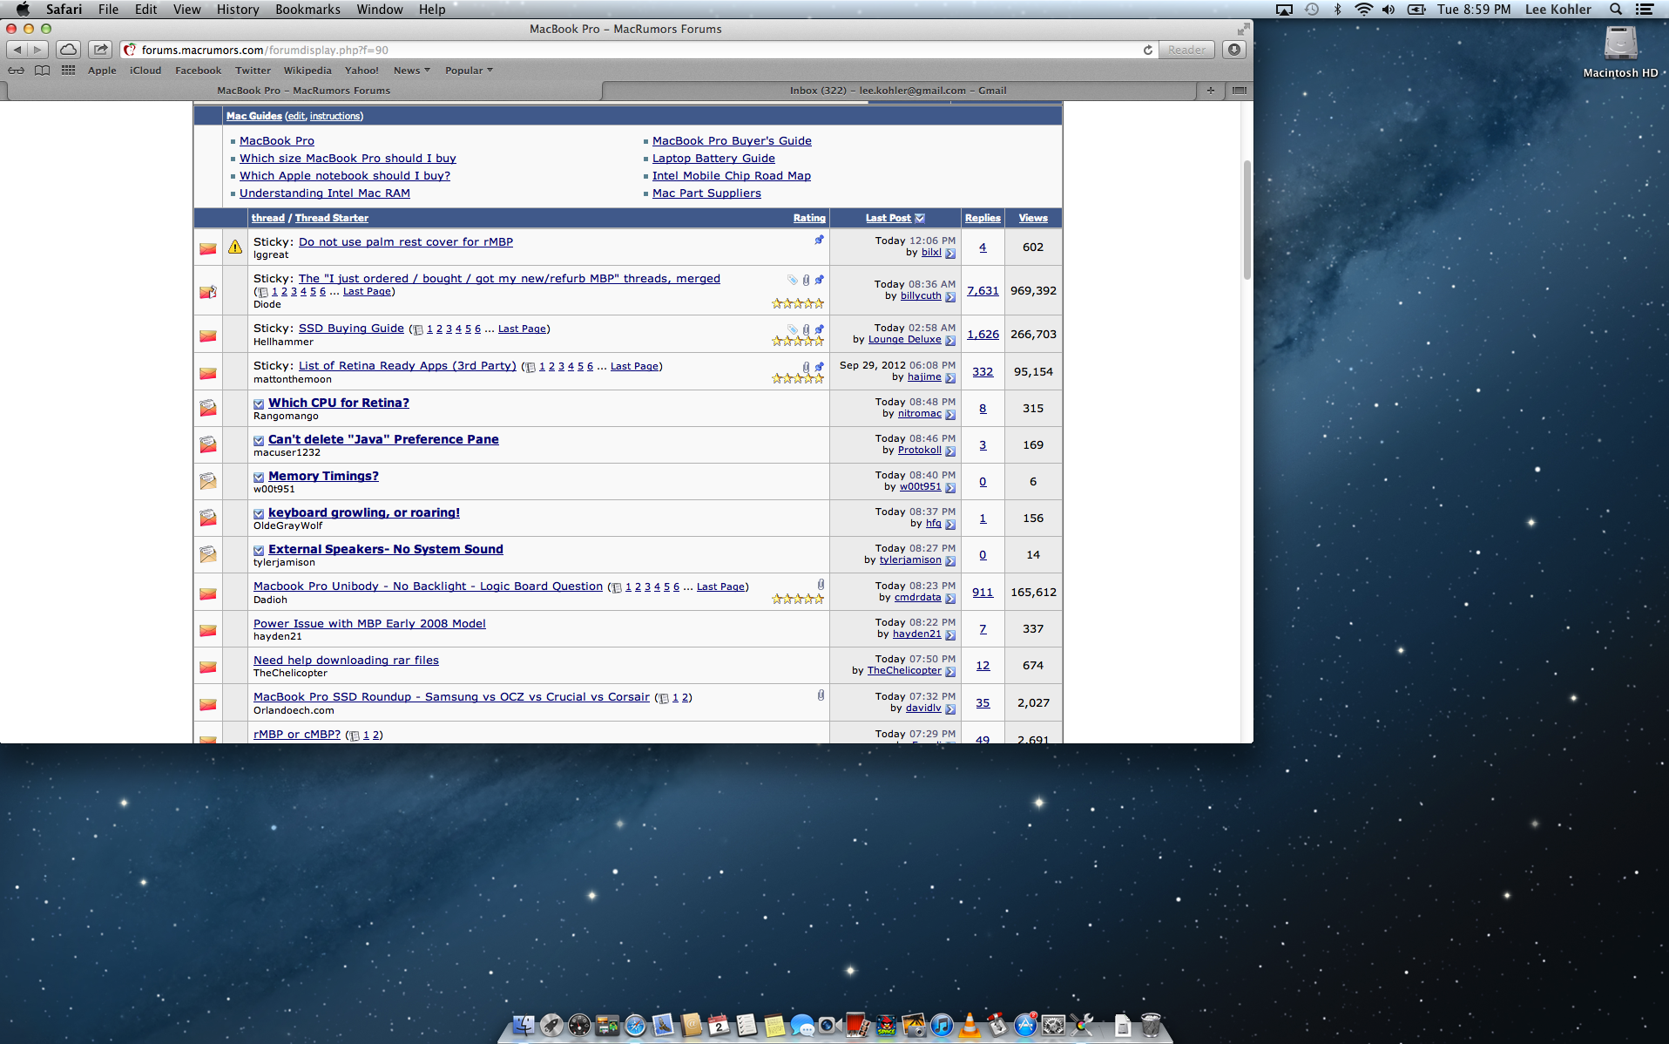
Task: Show bookmarks with the open-book icon
Action: pos(42,71)
